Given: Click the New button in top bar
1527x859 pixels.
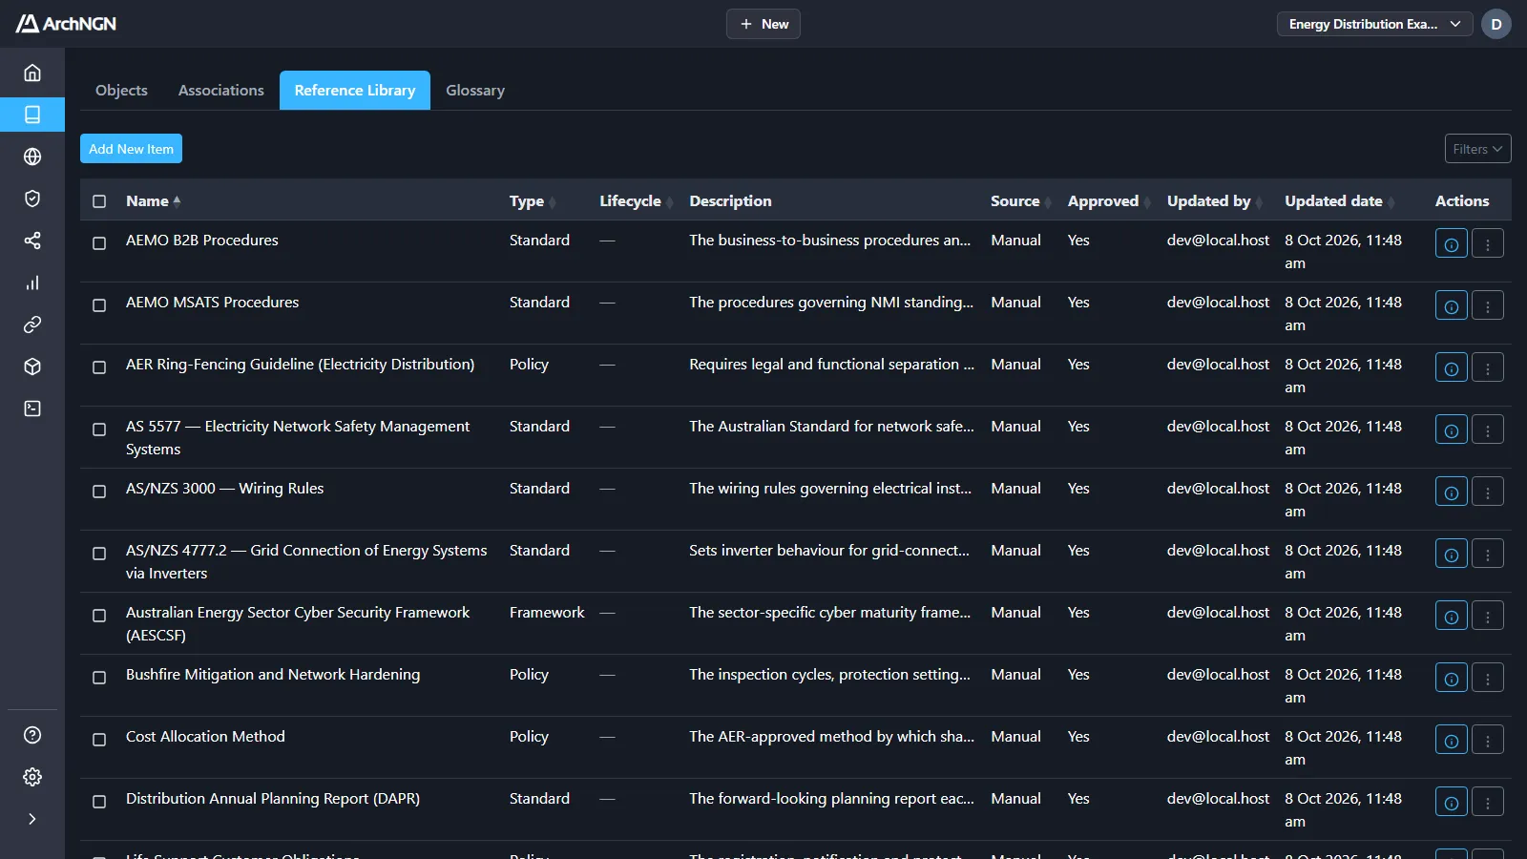Looking at the screenshot, I should (x=763, y=24).
